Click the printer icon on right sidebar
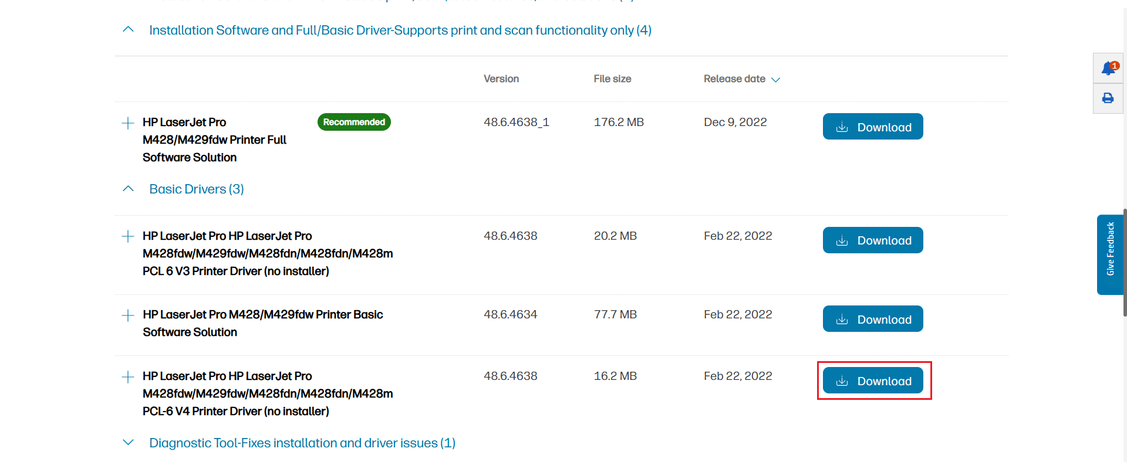 pos(1108,98)
